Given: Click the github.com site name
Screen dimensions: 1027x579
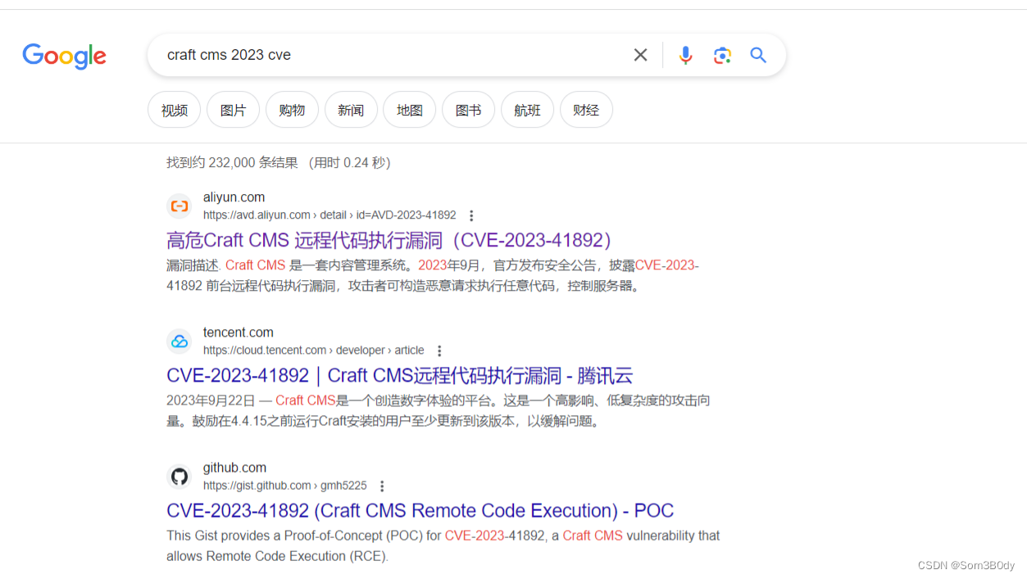Looking at the screenshot, I should coord(235,468).
